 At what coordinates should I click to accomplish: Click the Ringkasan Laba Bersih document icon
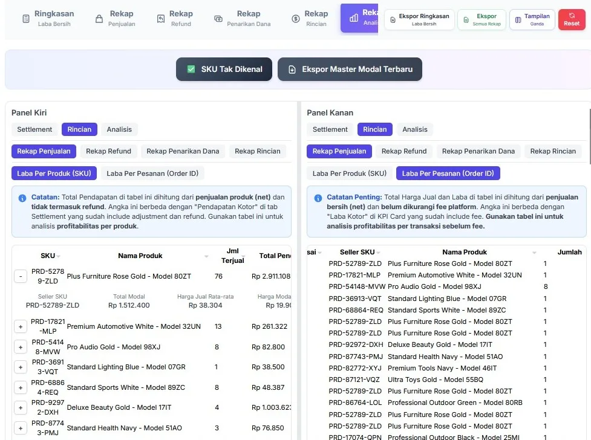(x=25, y=19)
